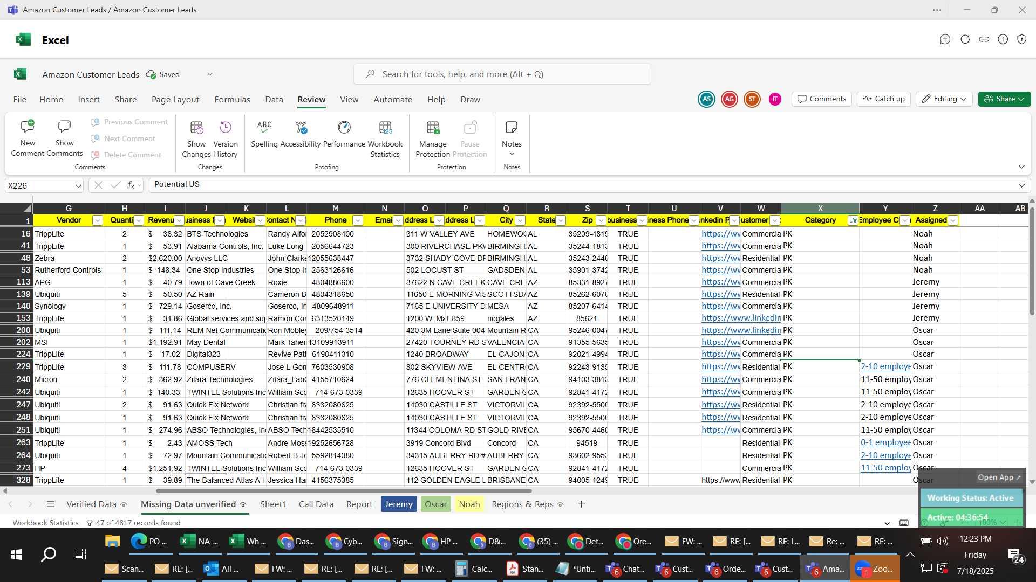The height and width of the screenshot is (582, 1036).
Task: Open the State column filter dropdown
Action: 561,220
